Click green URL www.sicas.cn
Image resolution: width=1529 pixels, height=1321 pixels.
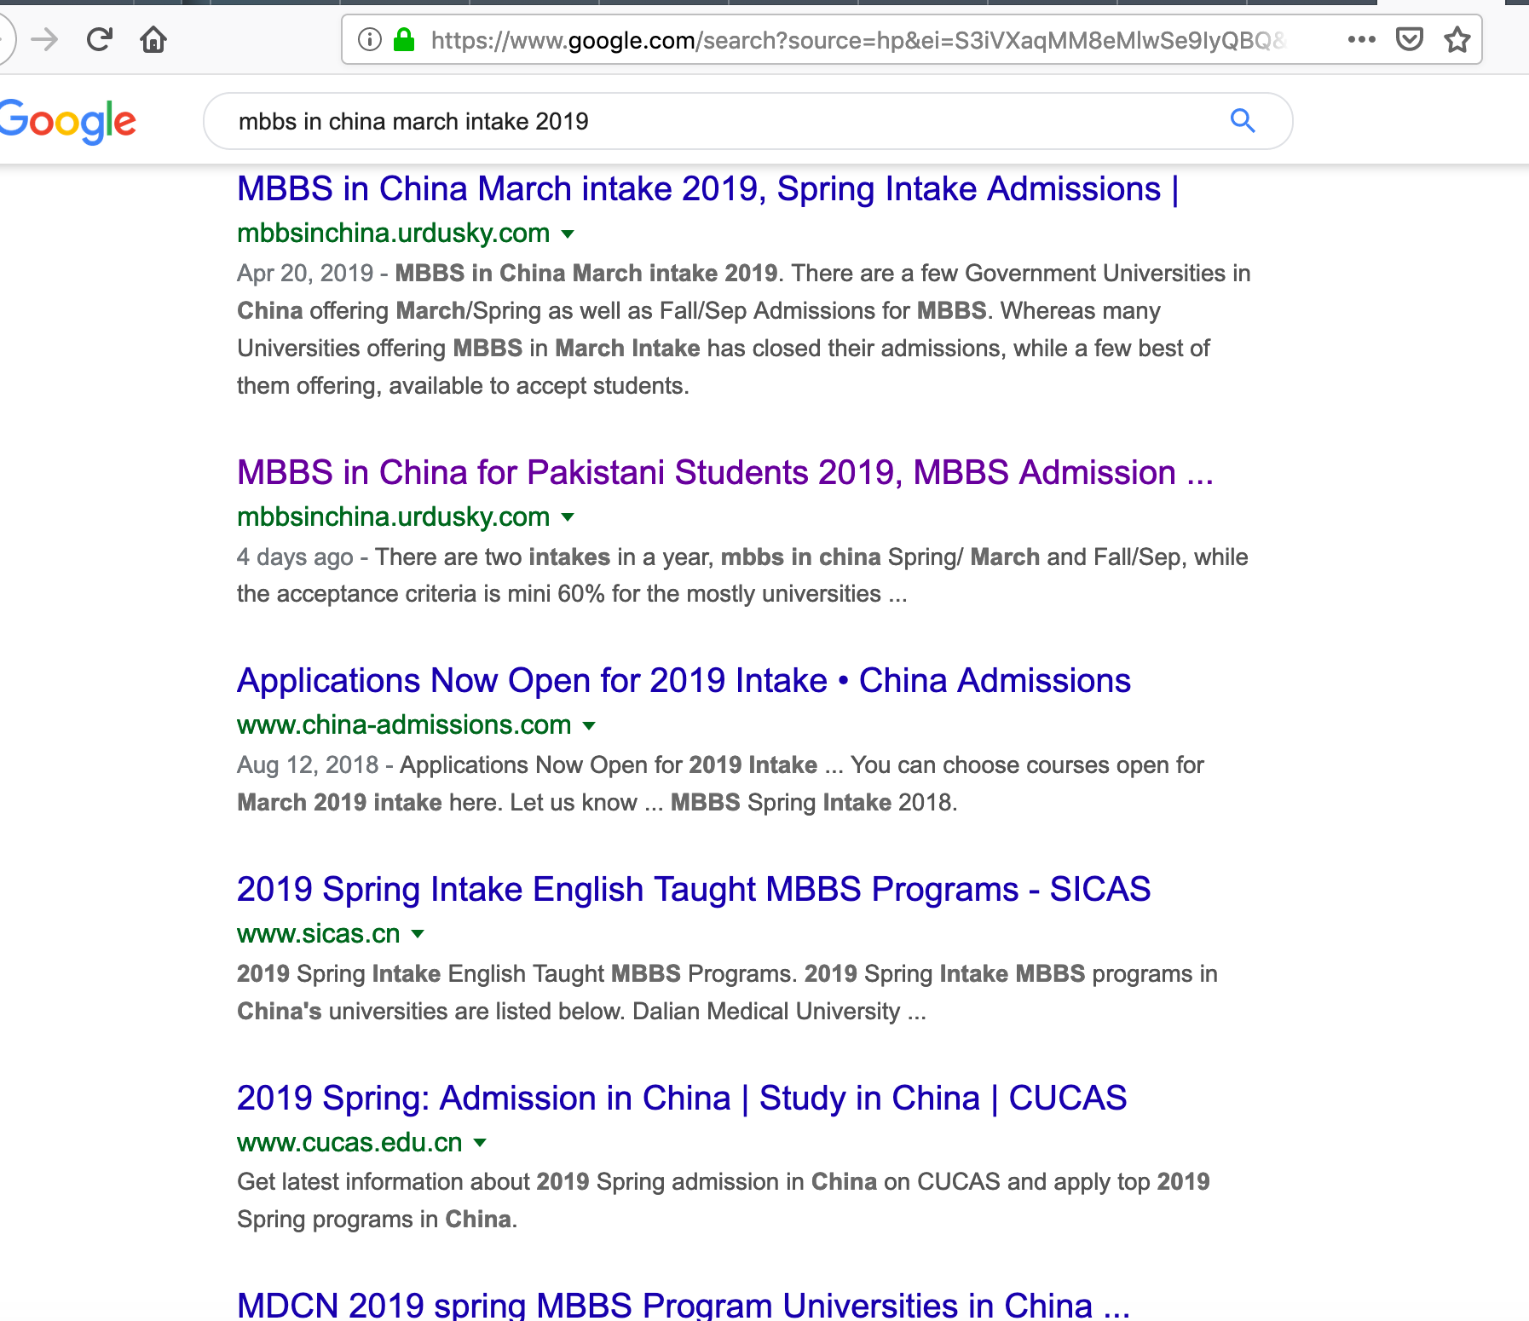point(319,934)
